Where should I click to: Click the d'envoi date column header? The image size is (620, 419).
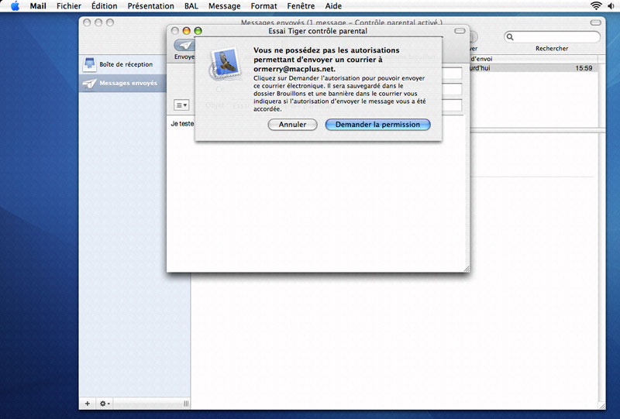[533, 59]
